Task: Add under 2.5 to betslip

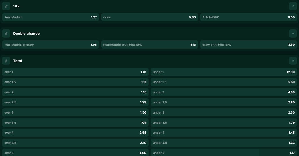Action: click(x=224, y=102)
